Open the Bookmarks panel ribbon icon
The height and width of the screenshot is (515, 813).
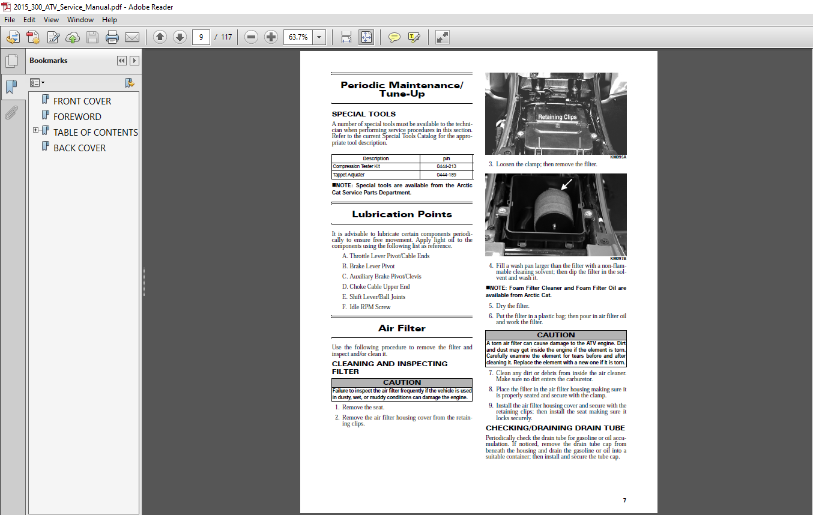11,87
